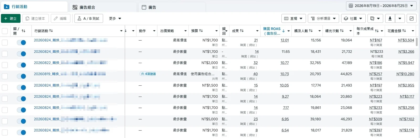Open the 出價策略 column menu arrow
This screenshot has width=420, height=138.
point(185,31)
